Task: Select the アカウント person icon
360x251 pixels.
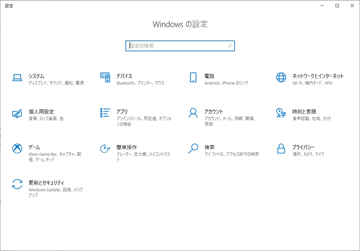Action: click(x=193, y=113)
